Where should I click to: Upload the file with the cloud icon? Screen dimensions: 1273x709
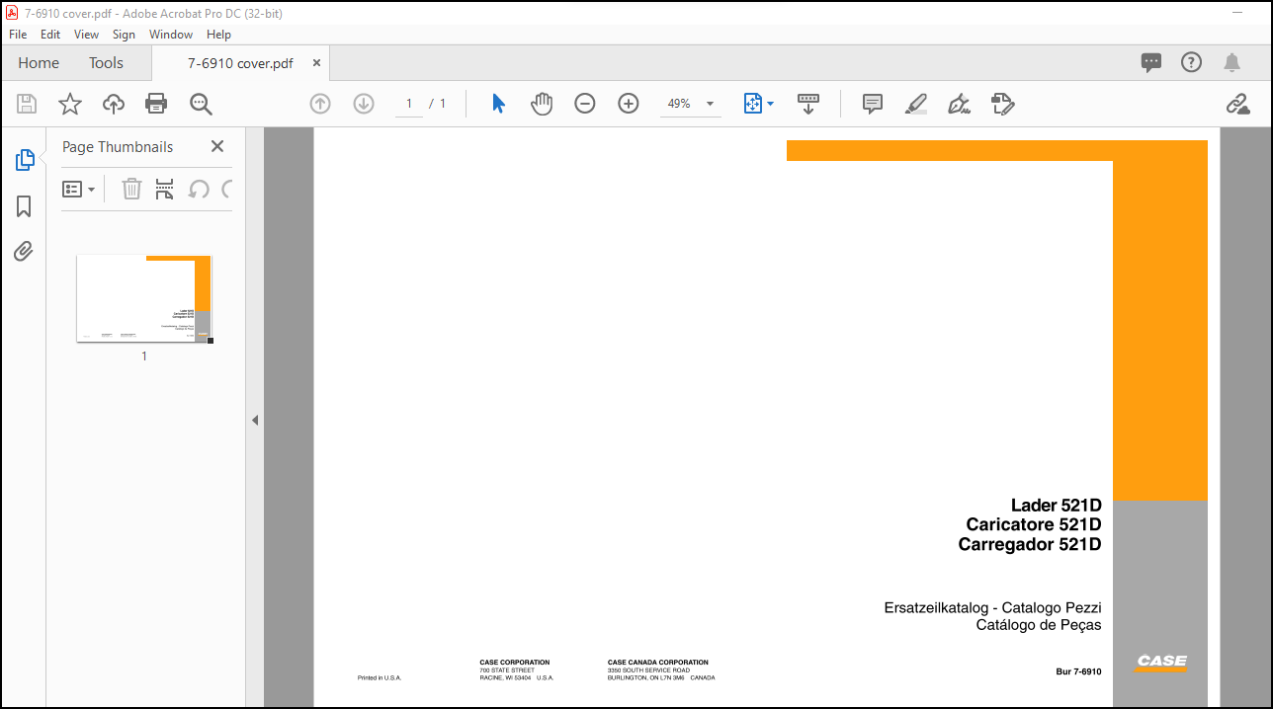[x=114, y=104]
